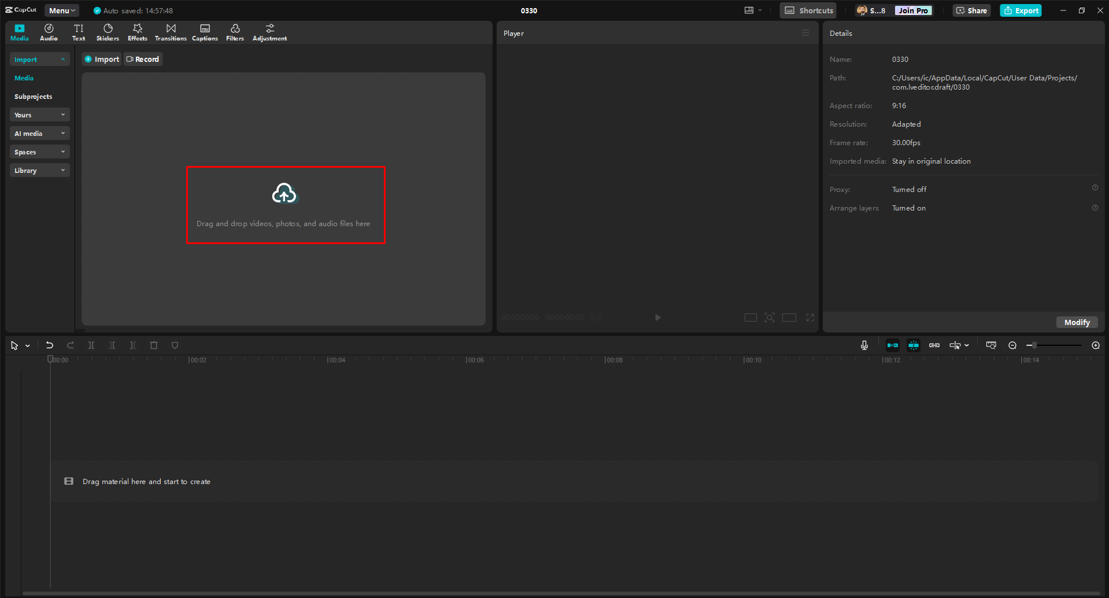The width and height of the screenshot is (1109, 598).
Task: Toggle clip linkage chain icon
Action: coord(934,345)
